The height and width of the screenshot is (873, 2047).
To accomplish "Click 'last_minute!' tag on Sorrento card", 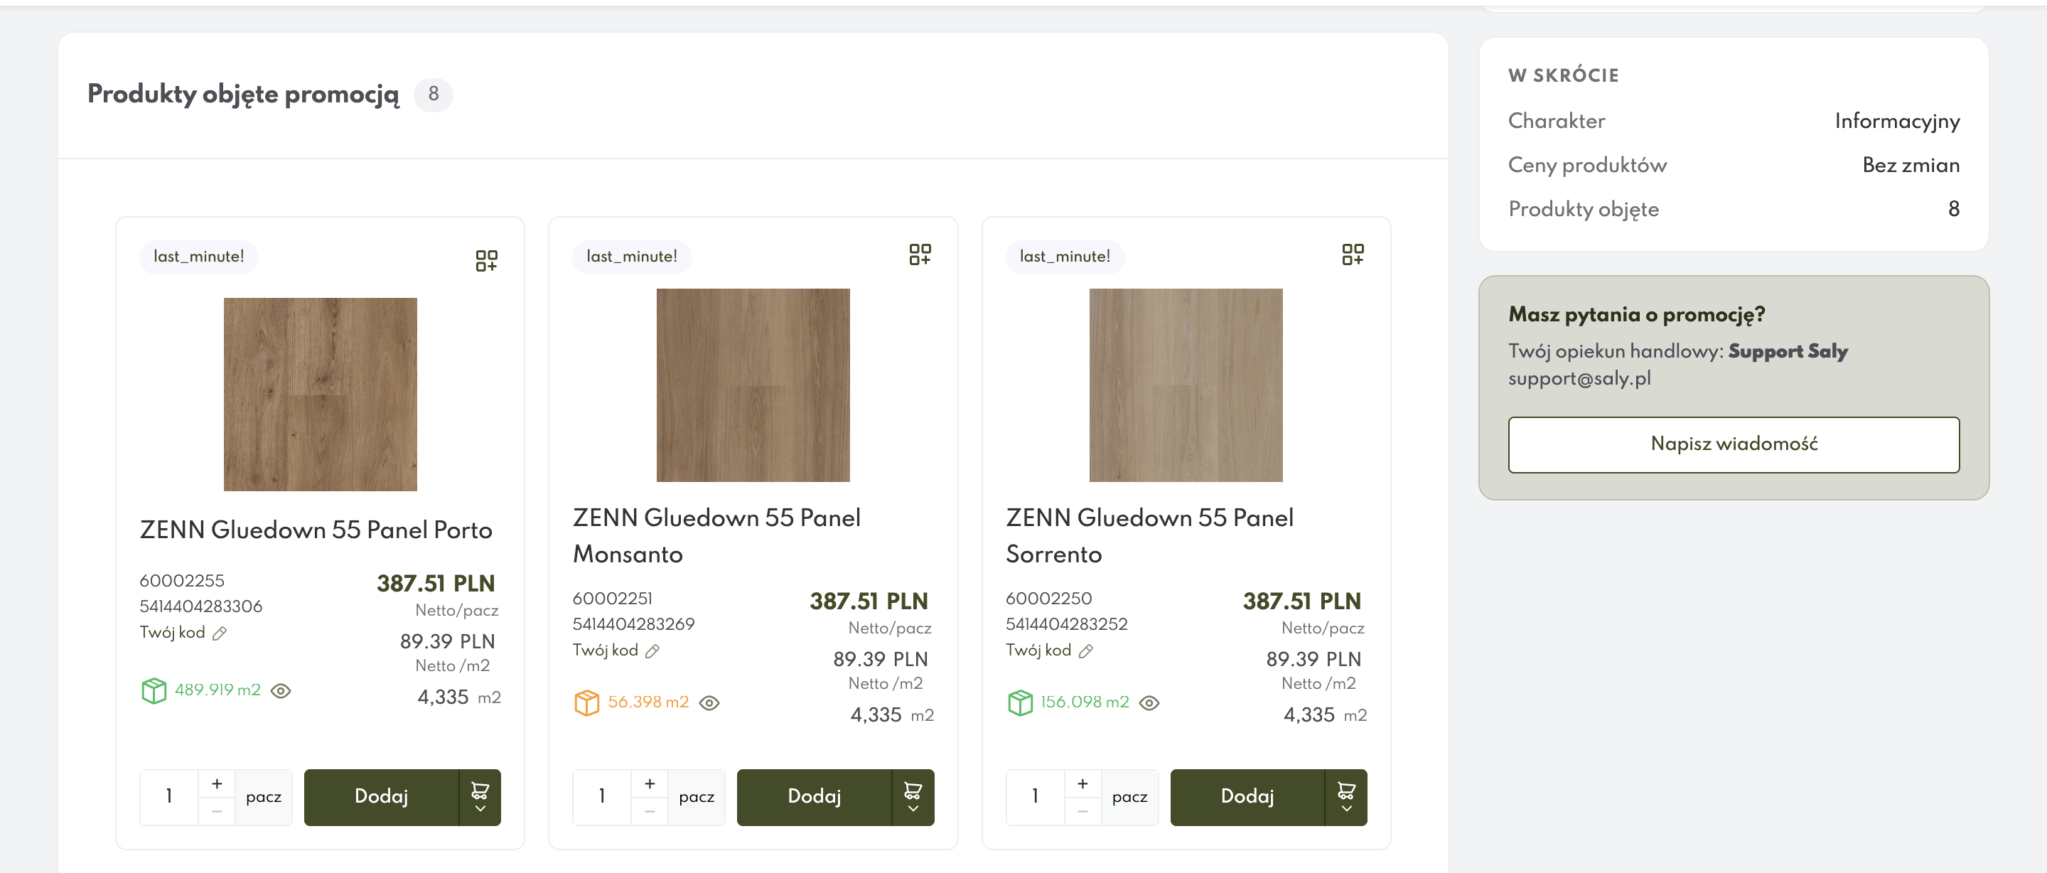I will click(1065, 257).
